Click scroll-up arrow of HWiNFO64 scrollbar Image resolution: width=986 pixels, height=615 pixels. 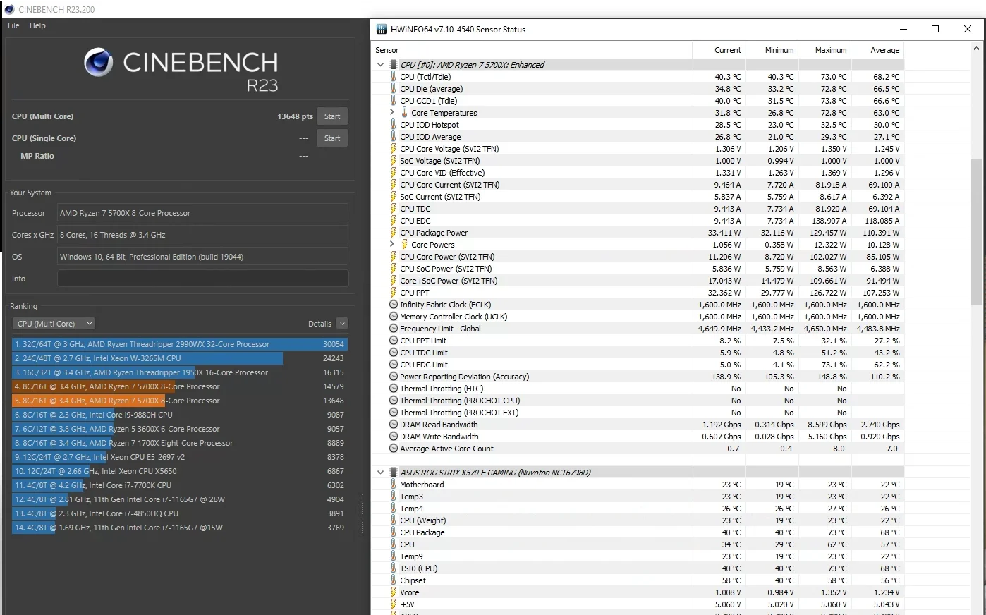click(x=976, y=49)
